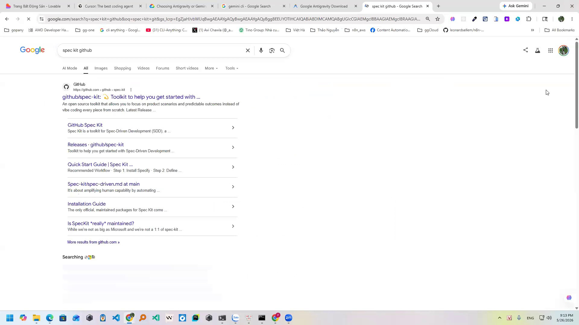Screen dimensions: 579x325
Task: Open zoom magnifier in address bar
Action: (428, 19)
